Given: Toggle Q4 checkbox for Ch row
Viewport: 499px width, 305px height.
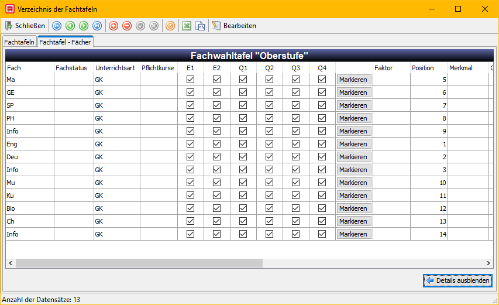Looking at the screenshot, I should tap(322, 221).
